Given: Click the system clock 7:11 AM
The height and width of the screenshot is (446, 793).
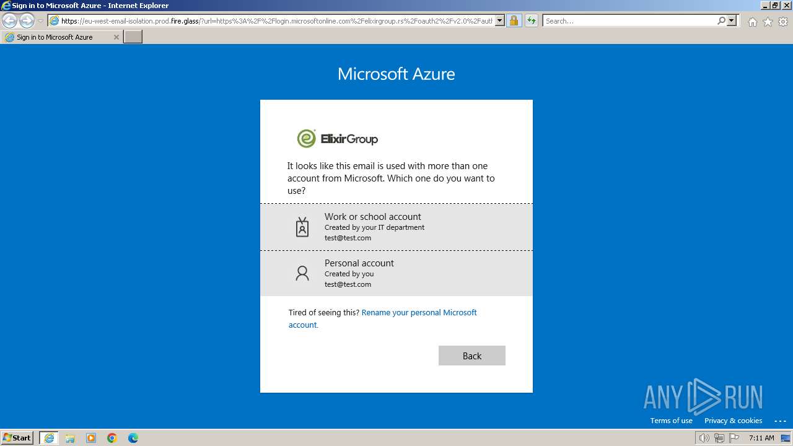Looking at the screenshot, I should (761, 438).
